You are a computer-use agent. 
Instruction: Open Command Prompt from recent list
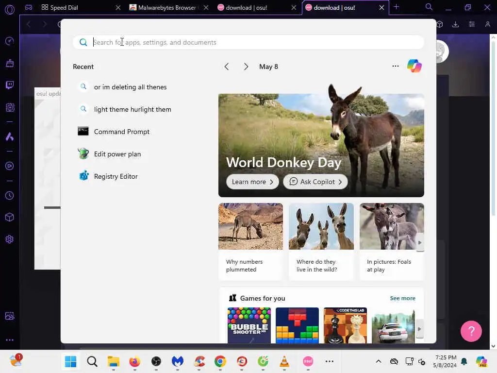tap(122, 132)
